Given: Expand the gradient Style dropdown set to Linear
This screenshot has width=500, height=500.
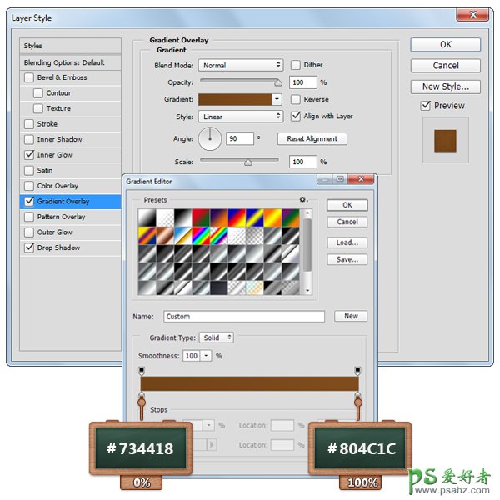Looking at the screenshot, I should pyautogui.click(x=242, y=117).
